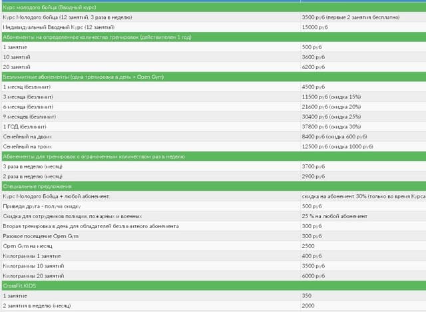This screenshot has height=312, width=426.
Task: Click the value '350'
Action: [x=307, y=296]
